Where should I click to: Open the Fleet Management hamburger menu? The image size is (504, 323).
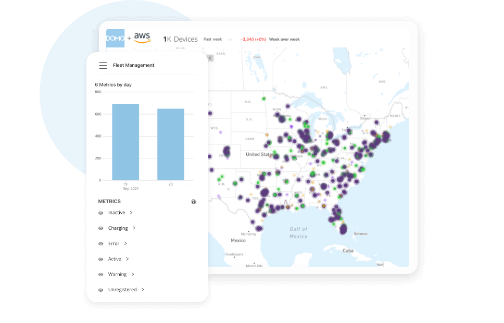pos(103,65)
